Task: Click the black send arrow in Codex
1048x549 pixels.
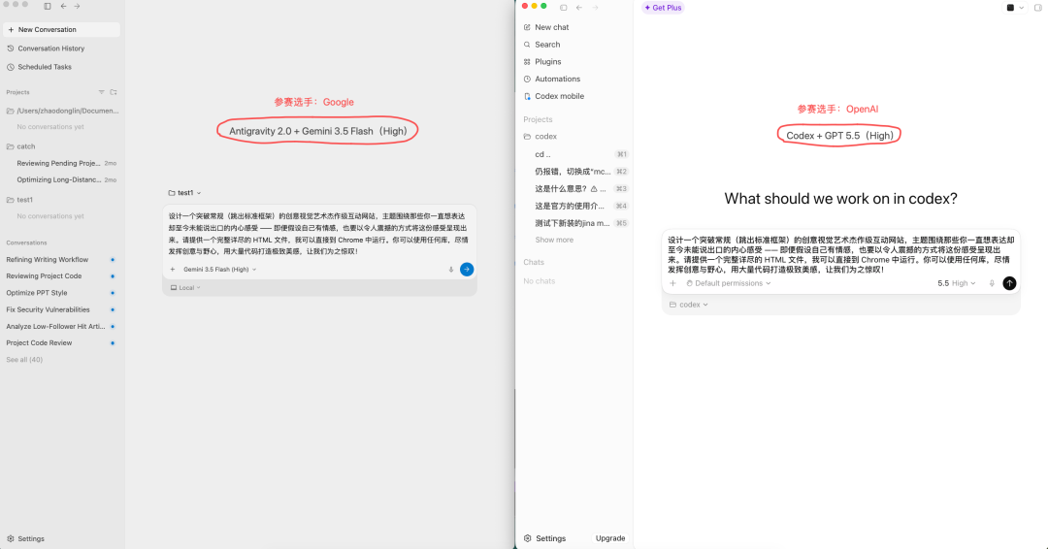Action: click(1009, 283)
